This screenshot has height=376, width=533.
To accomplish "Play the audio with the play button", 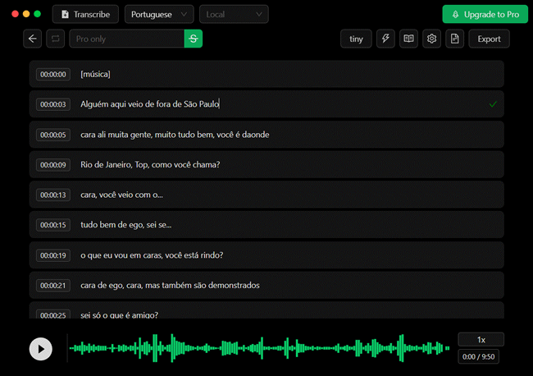I will pyautogui.click(x=41, y=349).
